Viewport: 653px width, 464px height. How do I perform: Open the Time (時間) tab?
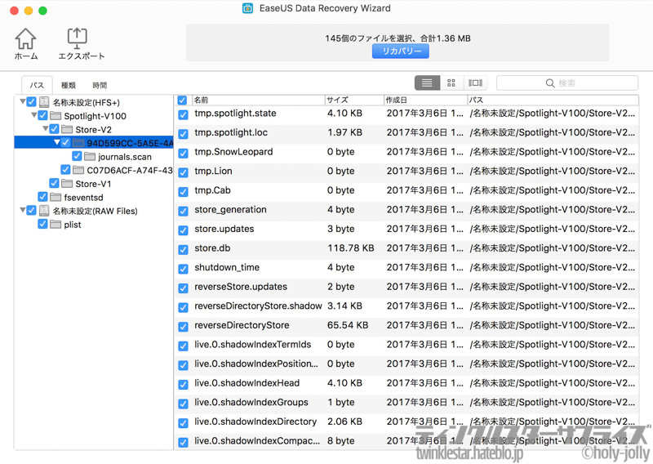pos(100,85)
